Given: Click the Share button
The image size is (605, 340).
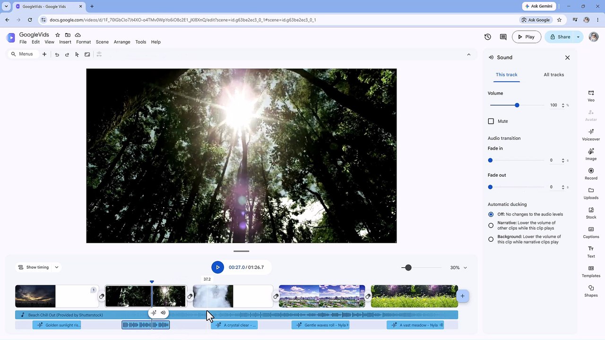Looking at the screenshot, I should pyautogui.click(x=560, y=37).
